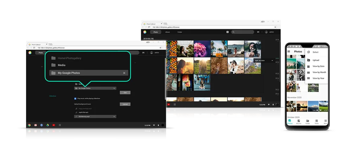The height and width of the screenshot is (157, 352).
Task: Bookmark star in left window address bar
Action: pyautogui.click(x=160, y=48)
